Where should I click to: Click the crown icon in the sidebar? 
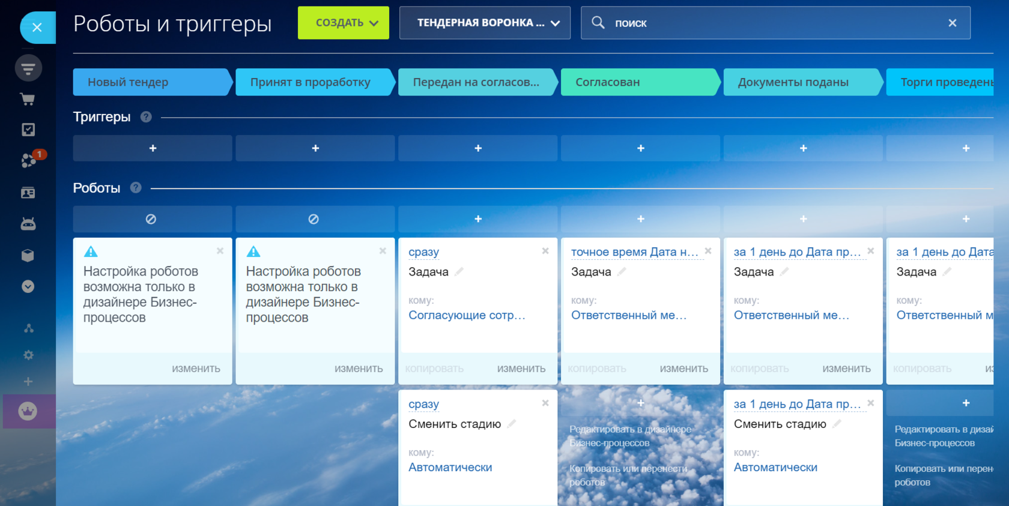click(x=28, y=411)
